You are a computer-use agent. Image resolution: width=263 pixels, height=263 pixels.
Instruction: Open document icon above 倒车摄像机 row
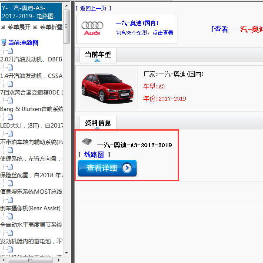10,200
